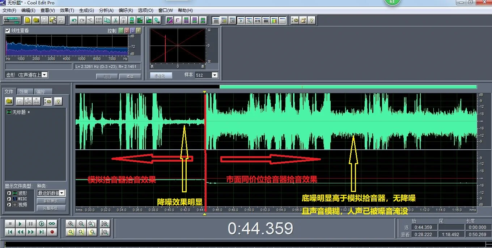492x248 pixels.
Task: Uncheck the MIDI file type checkbox
Action: point(9,199)
